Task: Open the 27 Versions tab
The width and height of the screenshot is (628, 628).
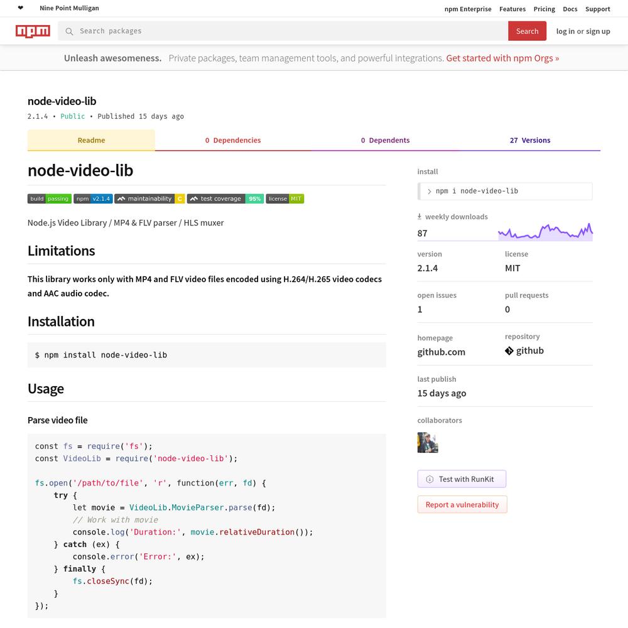Action: pyautogui.click(x=530, y=140)
